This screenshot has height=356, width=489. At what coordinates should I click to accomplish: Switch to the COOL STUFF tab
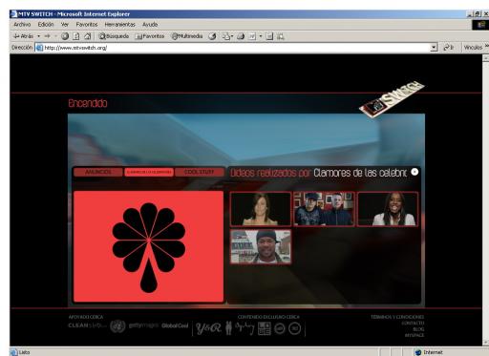pos(200,172)
